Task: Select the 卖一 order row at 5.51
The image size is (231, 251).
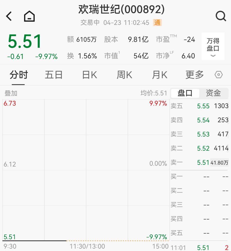Action: coord(199,162)
